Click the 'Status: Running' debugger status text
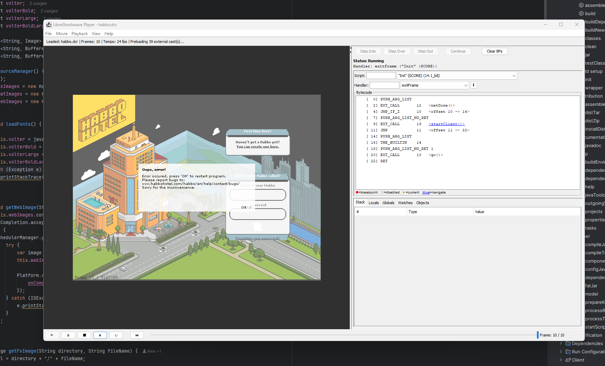Screen dimensions: 605x366 click(x=368, y=61)
